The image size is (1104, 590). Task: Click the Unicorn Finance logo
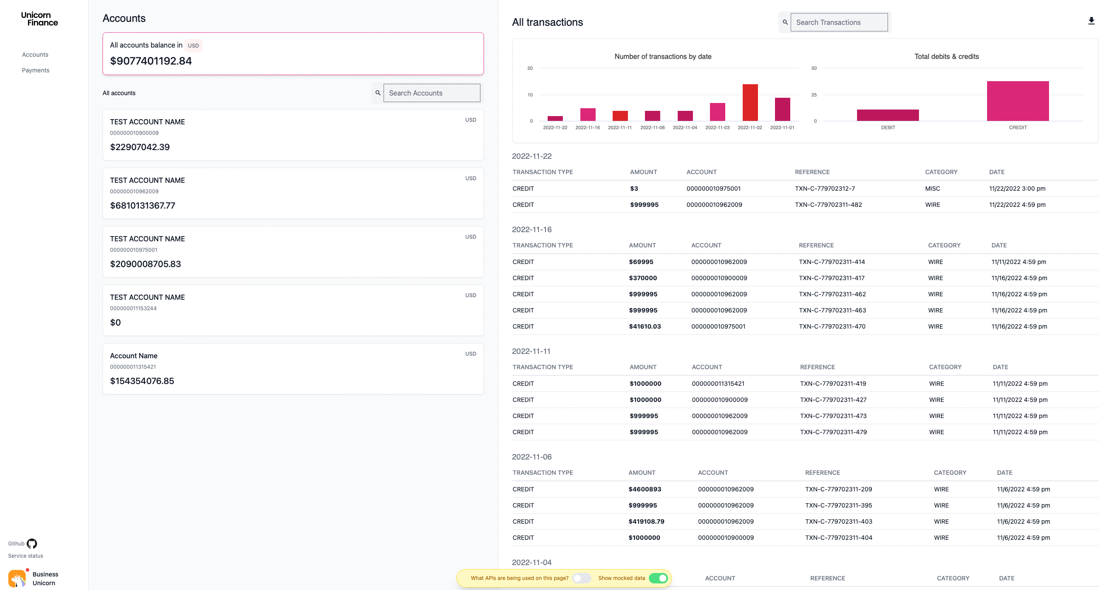pos(39,19)
